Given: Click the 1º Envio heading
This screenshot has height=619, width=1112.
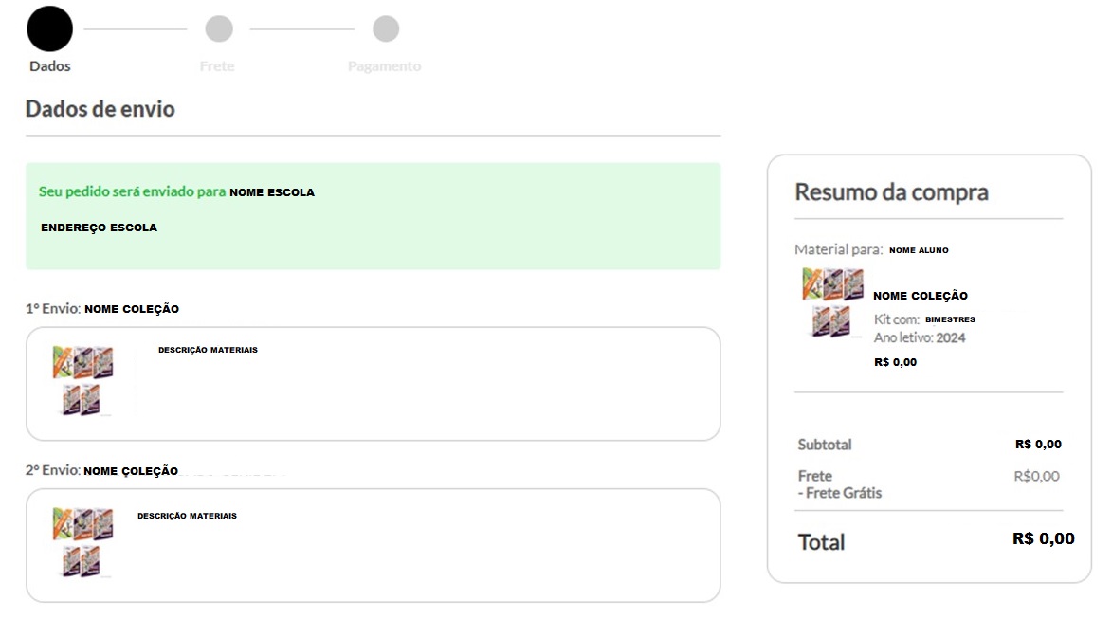Looking at the screenshot, I should [x=102, y=308].
